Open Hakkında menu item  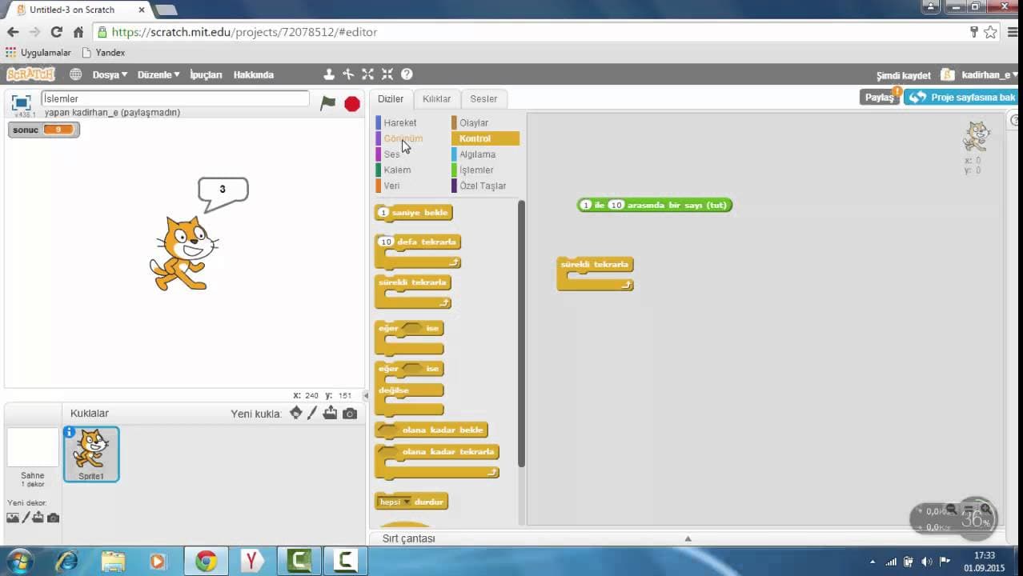tap(253, 74)
